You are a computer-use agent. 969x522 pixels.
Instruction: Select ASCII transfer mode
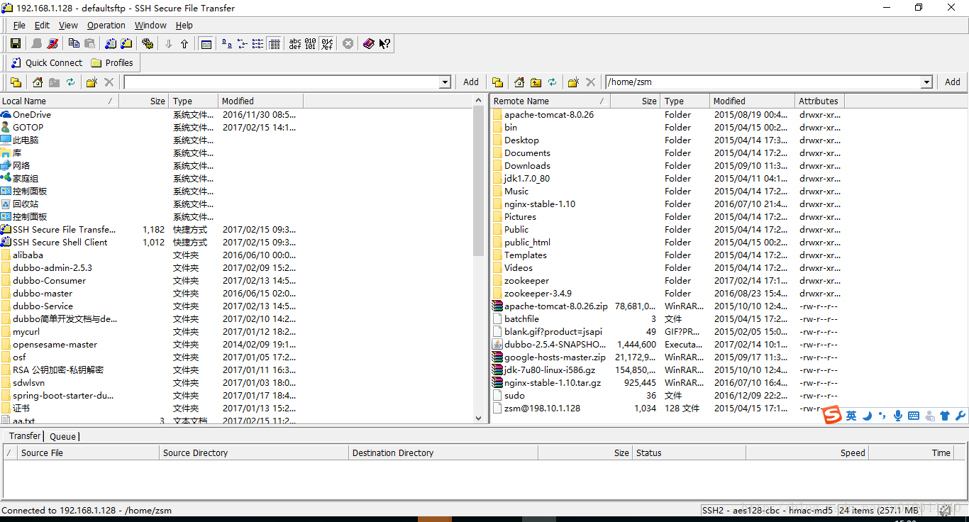tap(295, 43)
